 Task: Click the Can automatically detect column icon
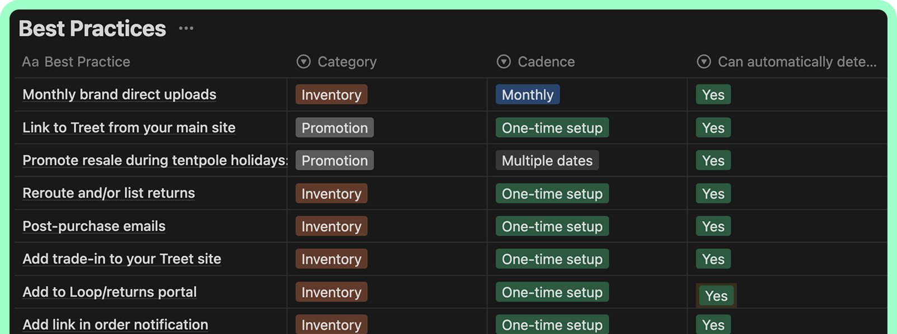[x=704, y=61]
